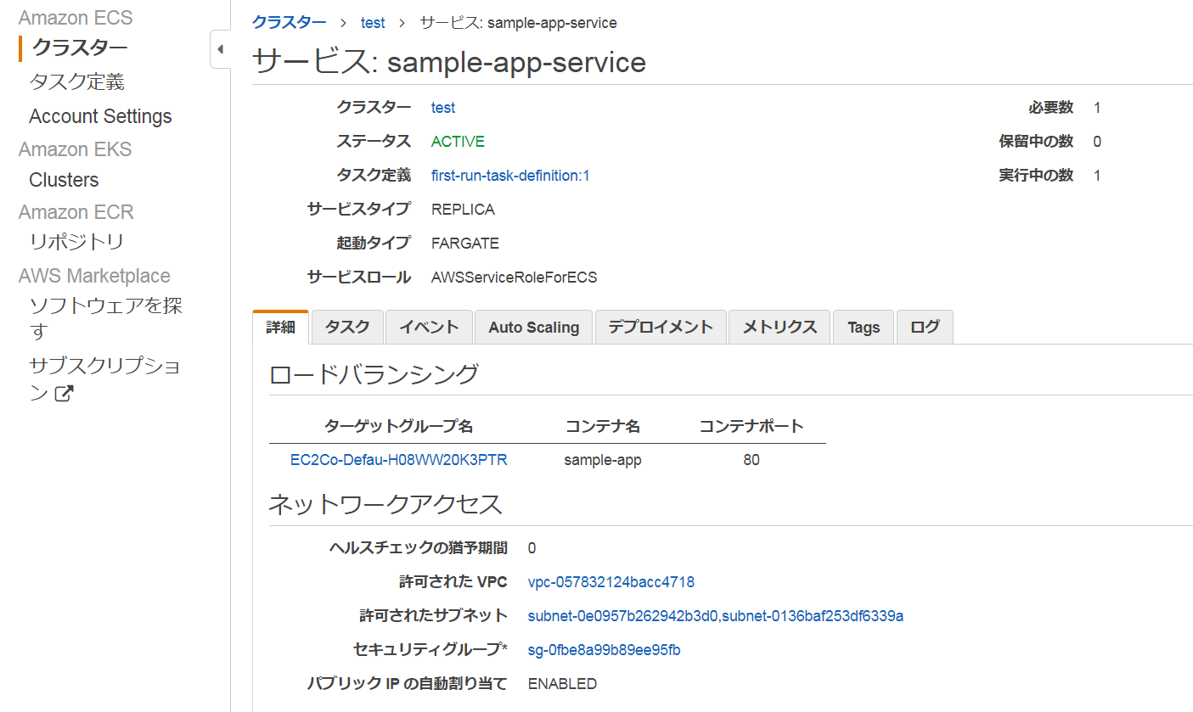Screen dimensions: 1193x712
Task: Open ECR リポジトリ page
Action: click(76, 242)
